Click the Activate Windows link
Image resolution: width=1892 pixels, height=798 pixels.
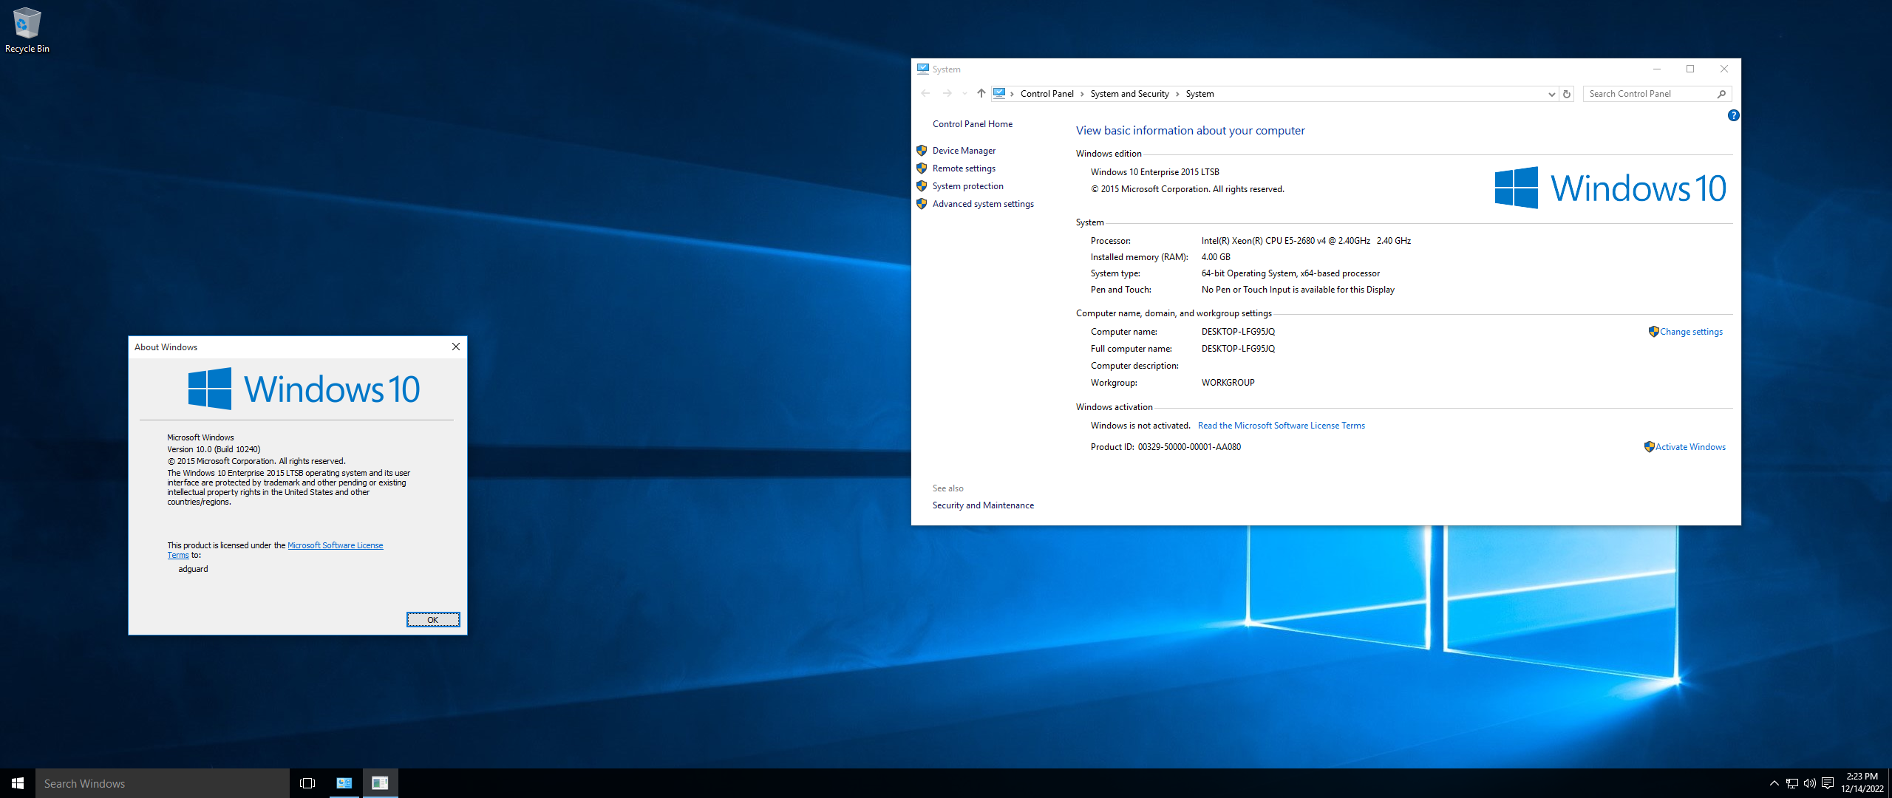click(1690, 447)
